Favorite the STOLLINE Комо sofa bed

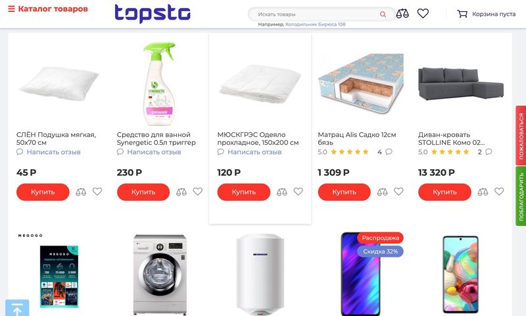(499, 192)
